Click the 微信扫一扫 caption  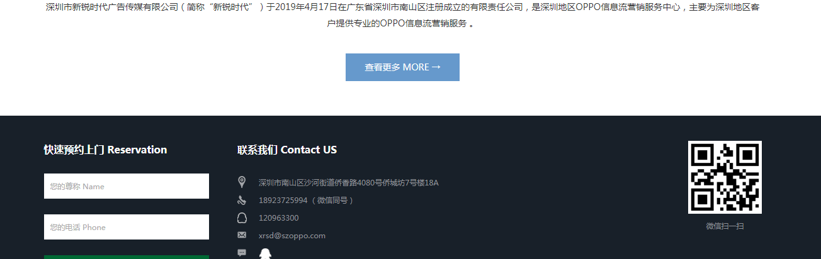[725, 226]
